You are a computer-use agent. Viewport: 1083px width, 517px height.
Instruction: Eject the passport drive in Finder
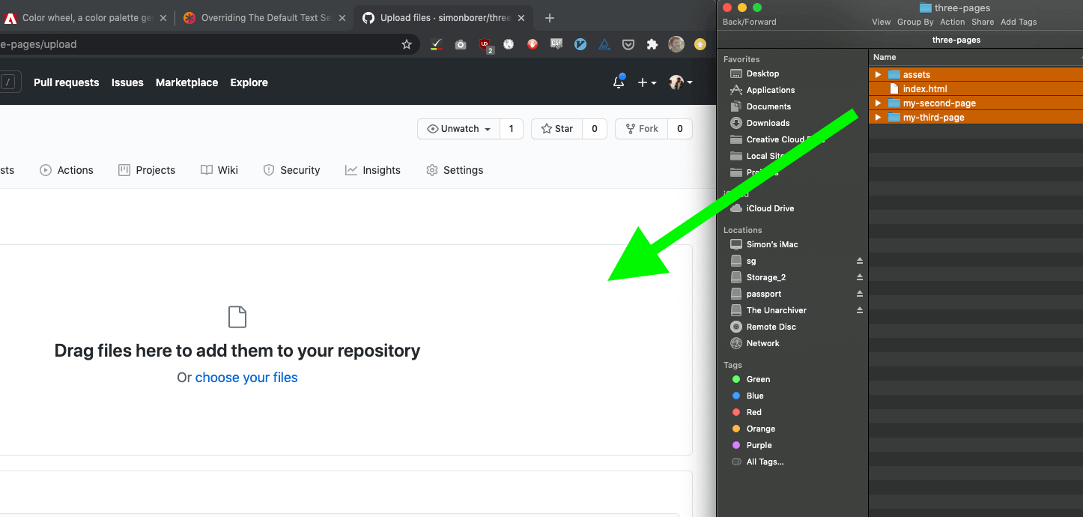[860, 294]
